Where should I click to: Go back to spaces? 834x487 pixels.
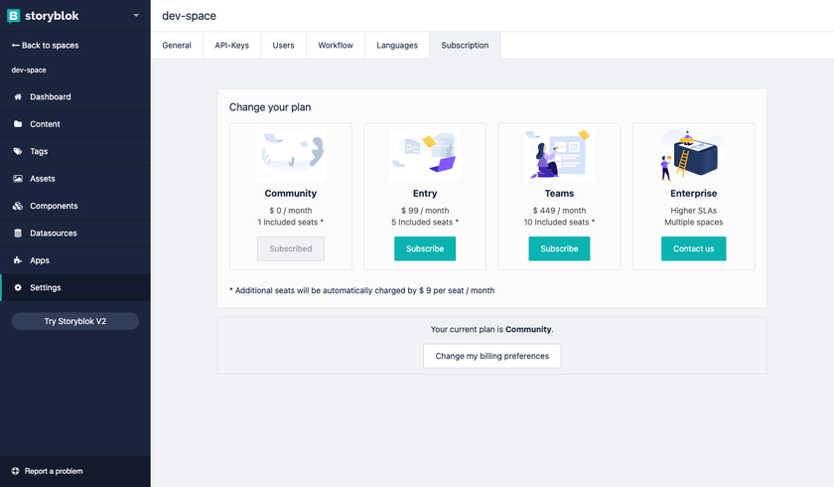tap(46, 46)
